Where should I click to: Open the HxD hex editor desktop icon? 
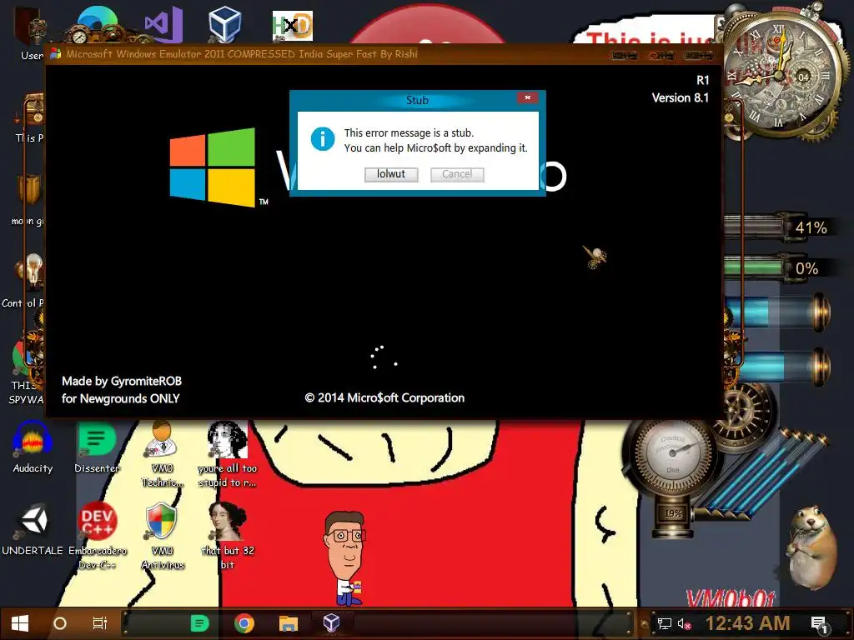click(x=293, y=26)
